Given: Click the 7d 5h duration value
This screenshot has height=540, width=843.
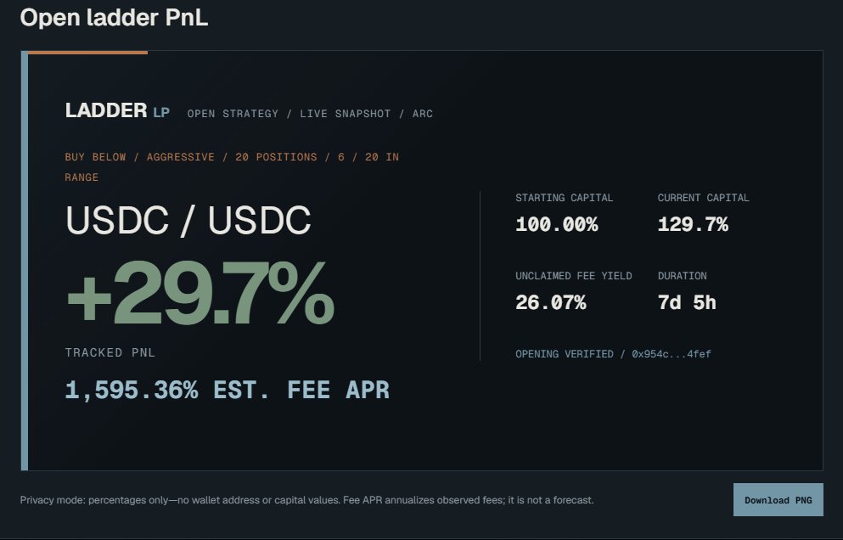Looking at the screenshot, I should coord(687,302).
